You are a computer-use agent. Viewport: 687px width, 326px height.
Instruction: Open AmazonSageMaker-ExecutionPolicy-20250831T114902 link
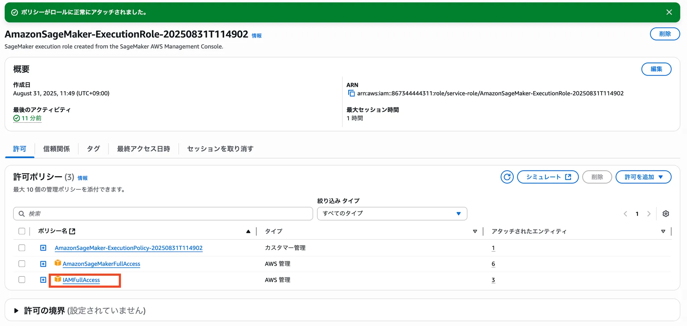point(128,248)
